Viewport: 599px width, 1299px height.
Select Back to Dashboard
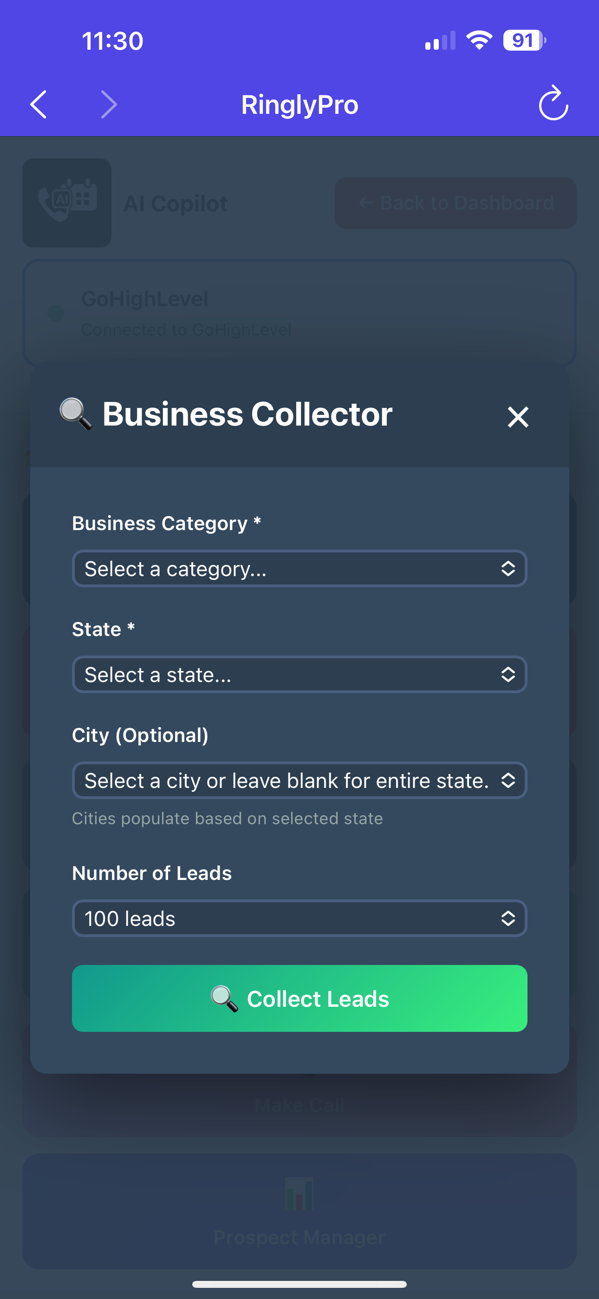[x=456, y=203]
